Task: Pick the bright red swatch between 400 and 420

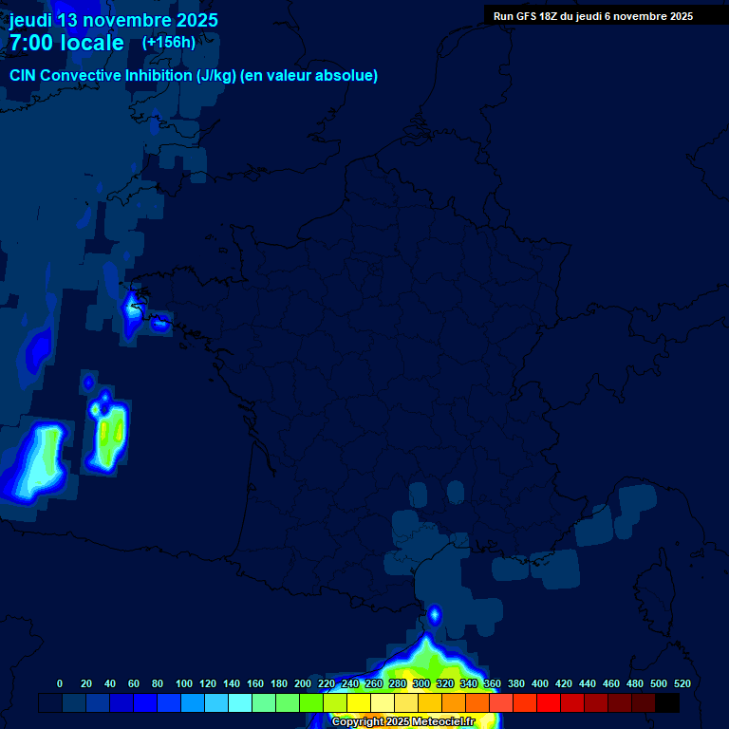Action: [x=548, y=703]
